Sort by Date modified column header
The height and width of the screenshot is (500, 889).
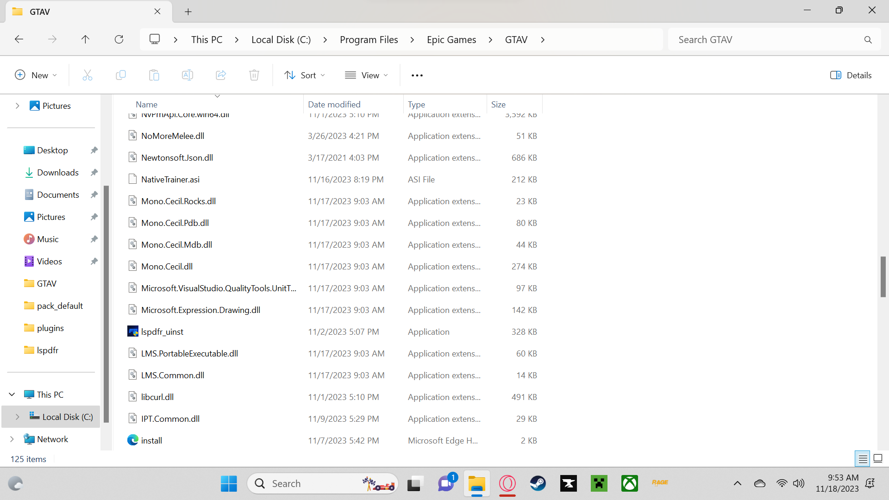(334, 105)
